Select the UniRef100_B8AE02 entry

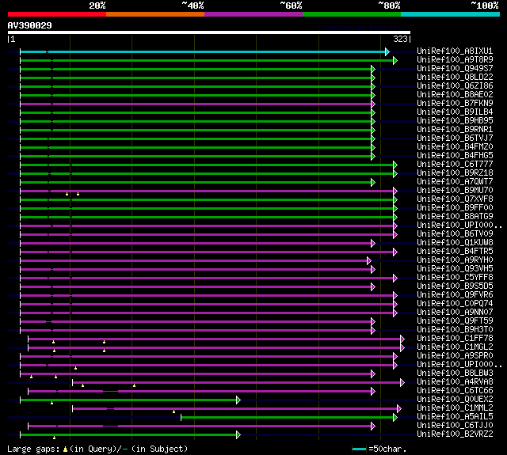455,95
